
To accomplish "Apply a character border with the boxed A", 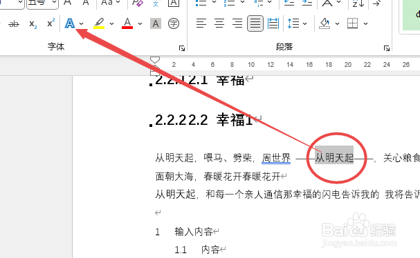I will [174, 3].
